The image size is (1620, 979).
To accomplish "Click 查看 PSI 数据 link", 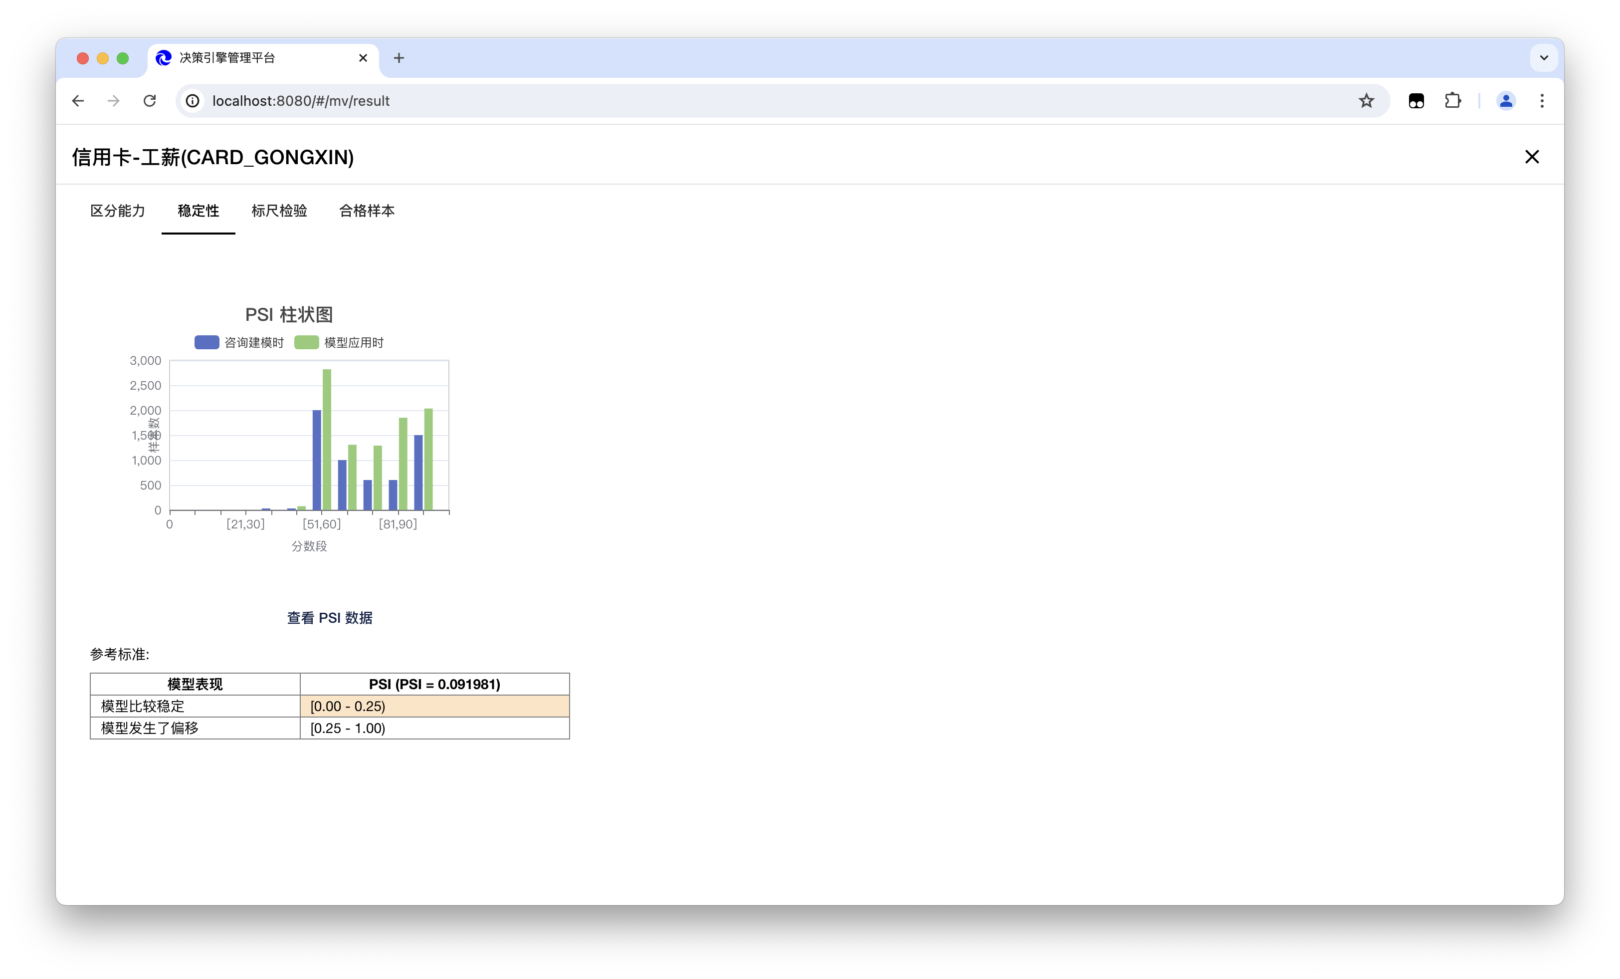I will [x=329, y=618].
